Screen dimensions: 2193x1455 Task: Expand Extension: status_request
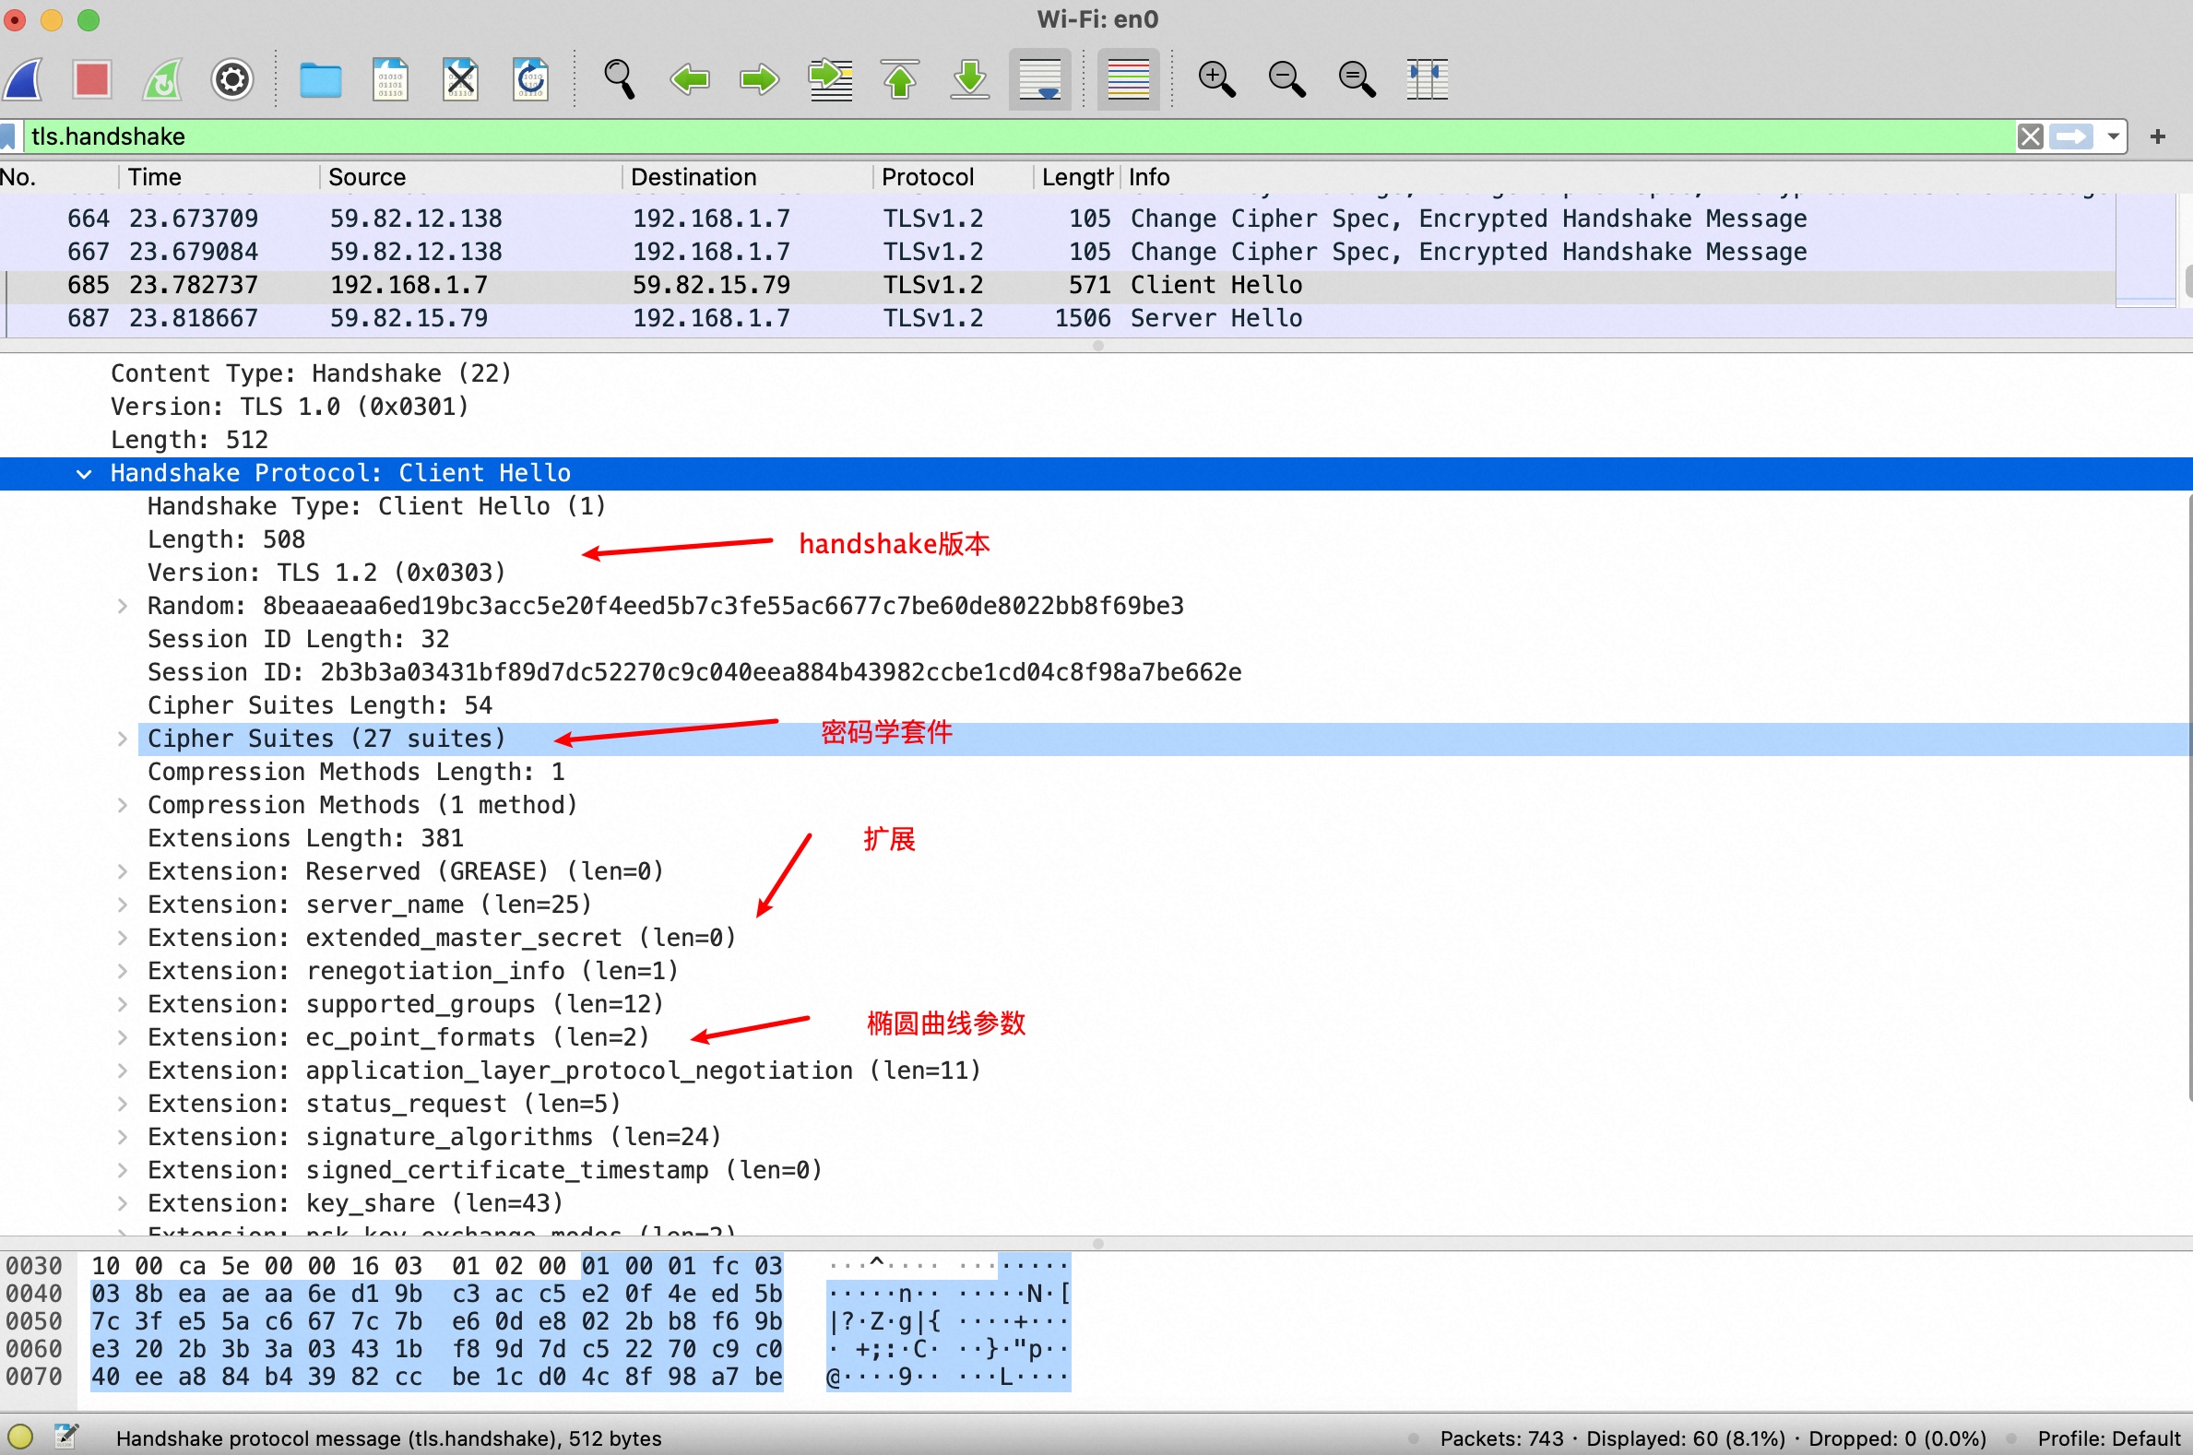pyautogui.click(x=122, y=1105)
